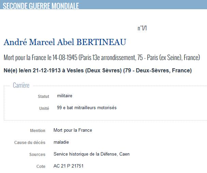
Task: Click the Statut field label
Action: pyautogui.click(x=43, y=97)
